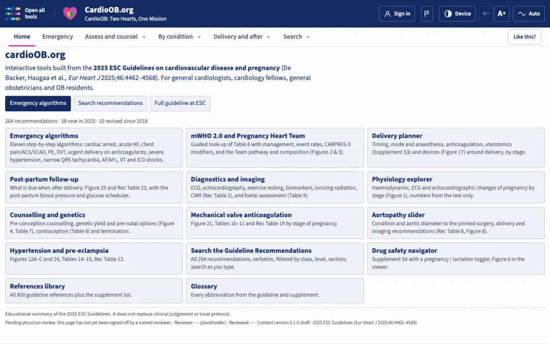Image resolution: width=550 pixels, height=344 pixels.
Task: Open By condition menu
Action: tap(179, 37)
